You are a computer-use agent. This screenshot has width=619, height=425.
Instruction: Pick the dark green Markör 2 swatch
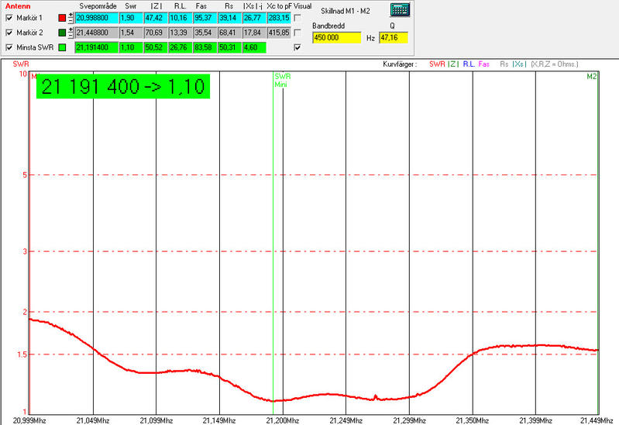click(x=62, y=33)
